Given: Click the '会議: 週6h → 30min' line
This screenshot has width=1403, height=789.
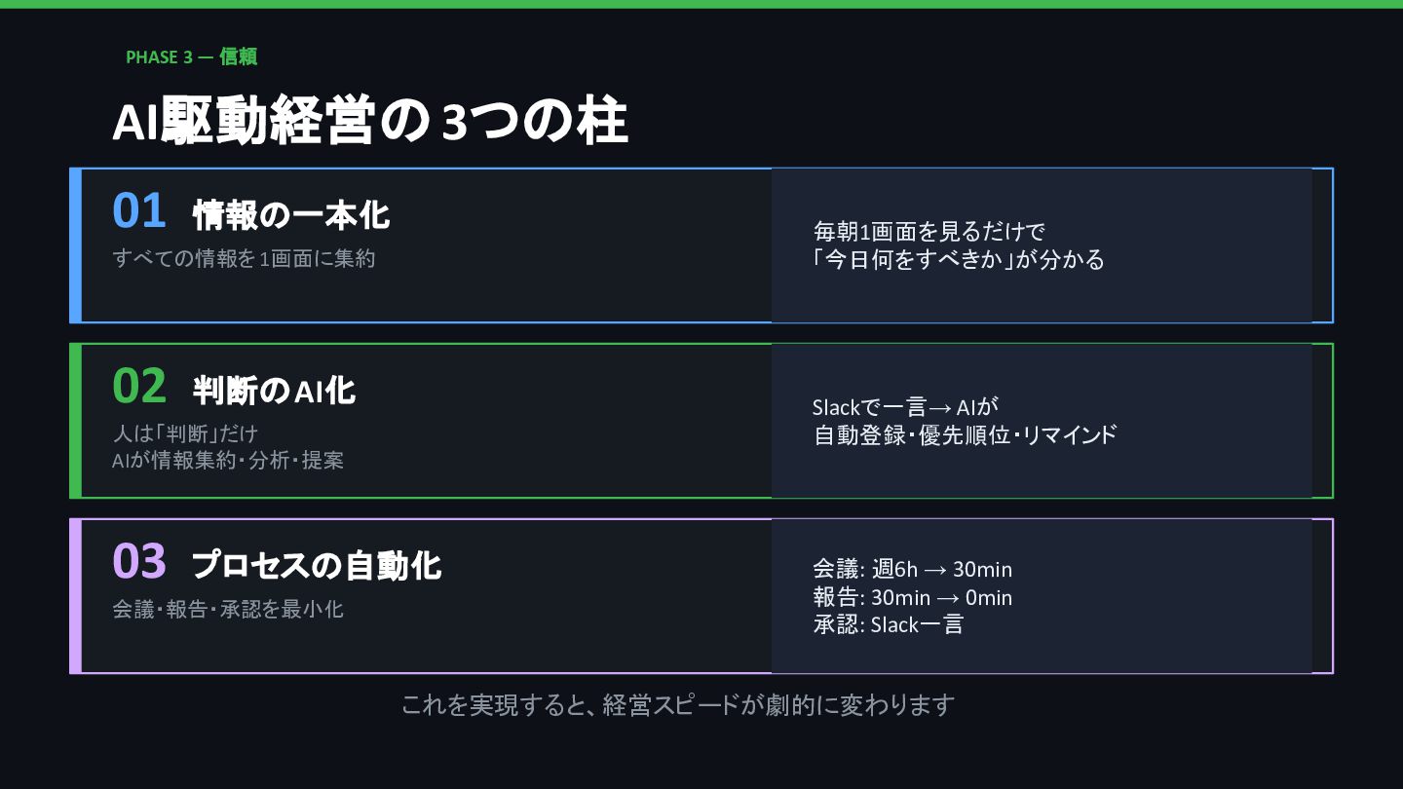Looking at the screenshot, I should tap(912, 570).
